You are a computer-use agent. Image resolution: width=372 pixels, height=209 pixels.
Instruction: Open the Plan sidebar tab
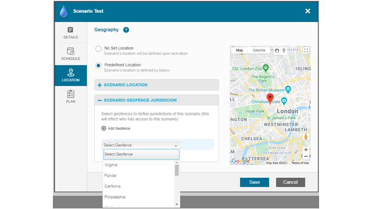click(x=71, y=97)
